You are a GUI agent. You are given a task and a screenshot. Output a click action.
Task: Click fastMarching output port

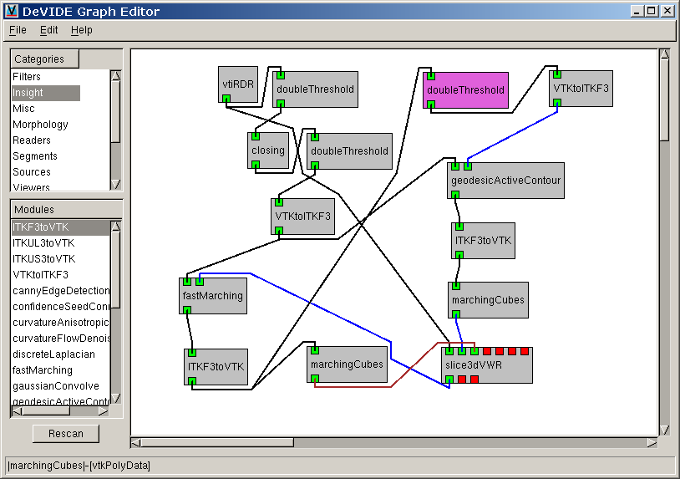click(187, 310)
